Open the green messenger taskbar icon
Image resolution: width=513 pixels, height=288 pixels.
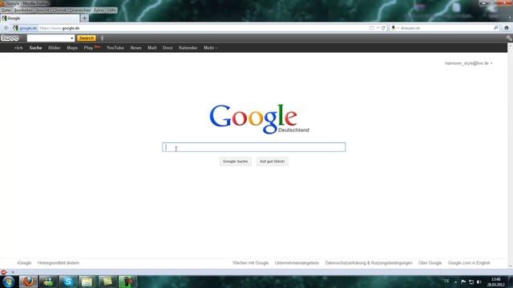(x=48, y=282)
